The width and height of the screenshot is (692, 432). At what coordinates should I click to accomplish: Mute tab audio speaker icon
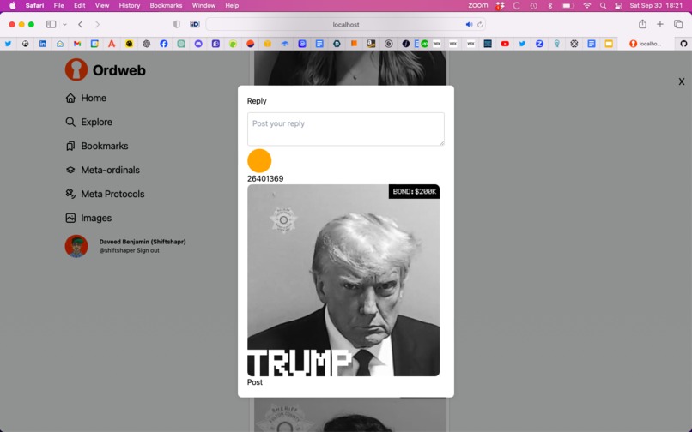pyautogui.click(x=469, y=25)
